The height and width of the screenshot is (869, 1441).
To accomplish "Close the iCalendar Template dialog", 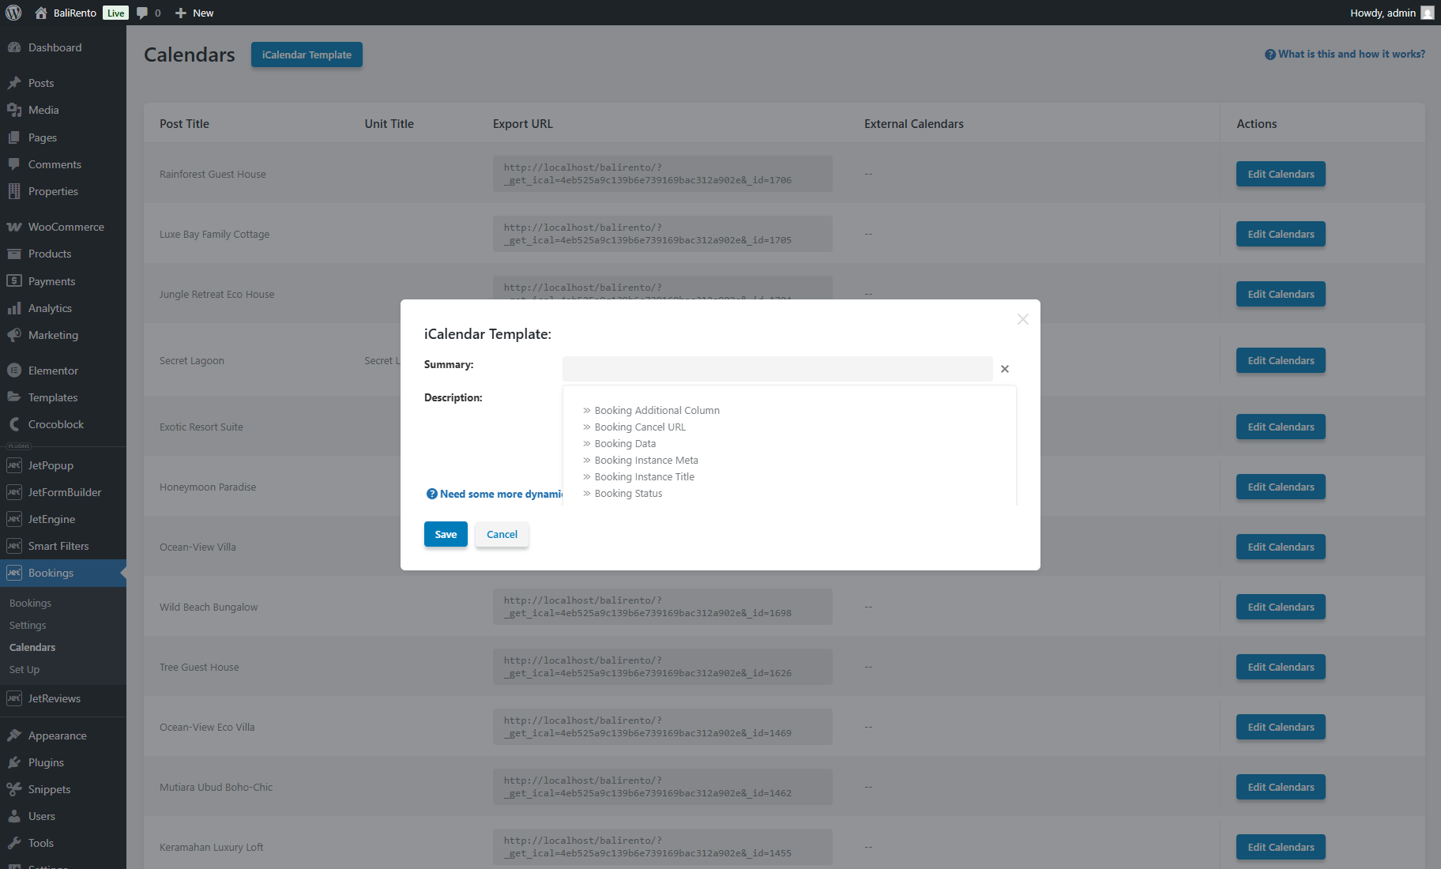I will pyautogui.click(x=1023, y=319).
